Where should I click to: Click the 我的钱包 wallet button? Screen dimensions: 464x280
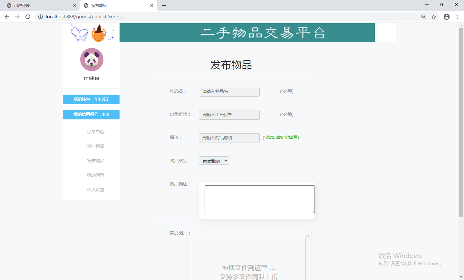point(91,99)
